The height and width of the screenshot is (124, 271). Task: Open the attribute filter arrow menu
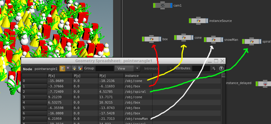[x=214, y=68]
